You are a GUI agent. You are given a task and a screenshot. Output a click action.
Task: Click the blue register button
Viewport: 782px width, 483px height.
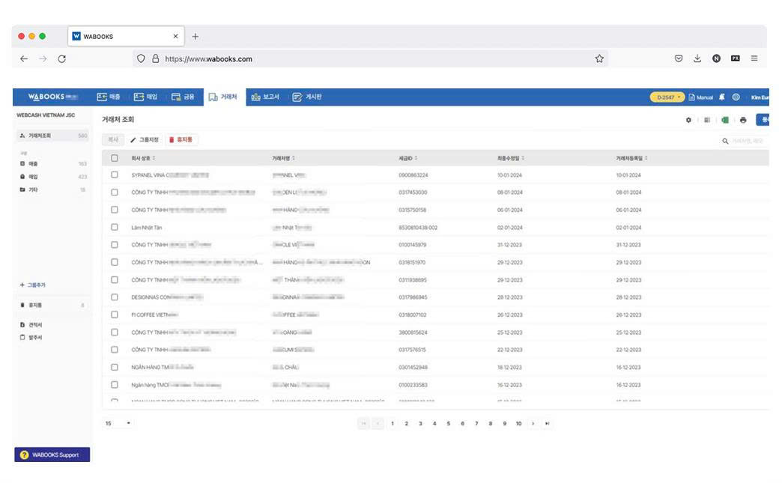763,119
